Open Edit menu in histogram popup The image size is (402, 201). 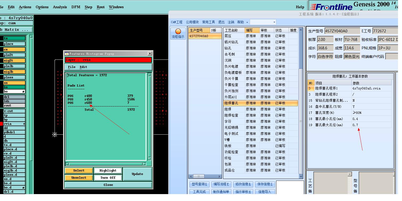83,67
